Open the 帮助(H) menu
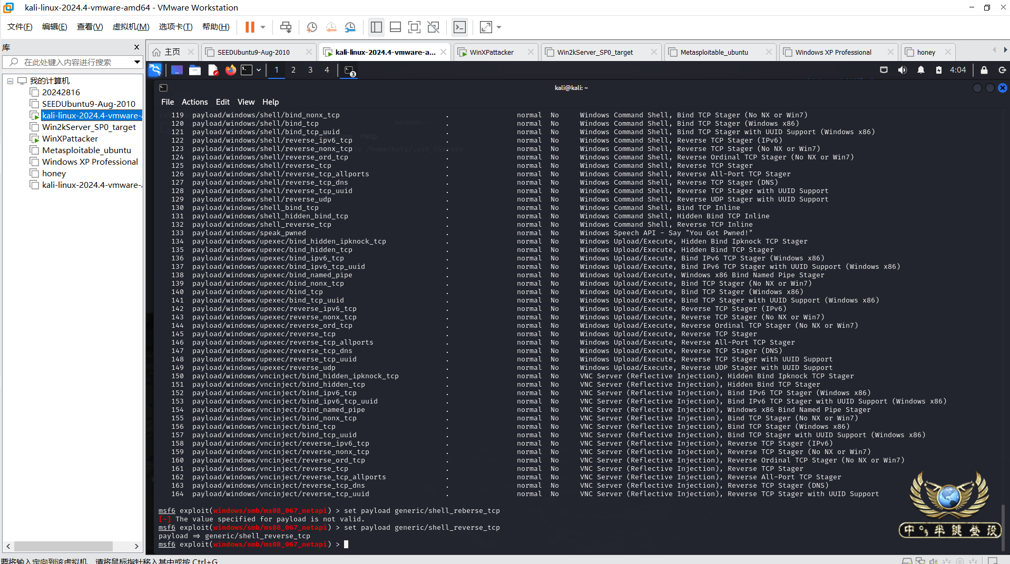This screenshot has width=1010, height=564. (216, 27)
